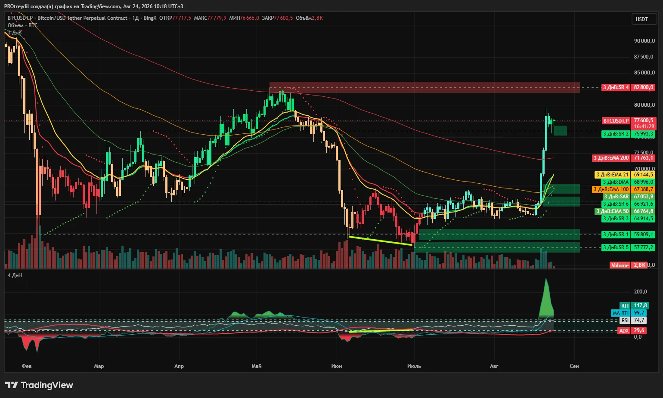Click the TradingView logo
Viewport: 663px width, 398px height.
coord(39,385)
